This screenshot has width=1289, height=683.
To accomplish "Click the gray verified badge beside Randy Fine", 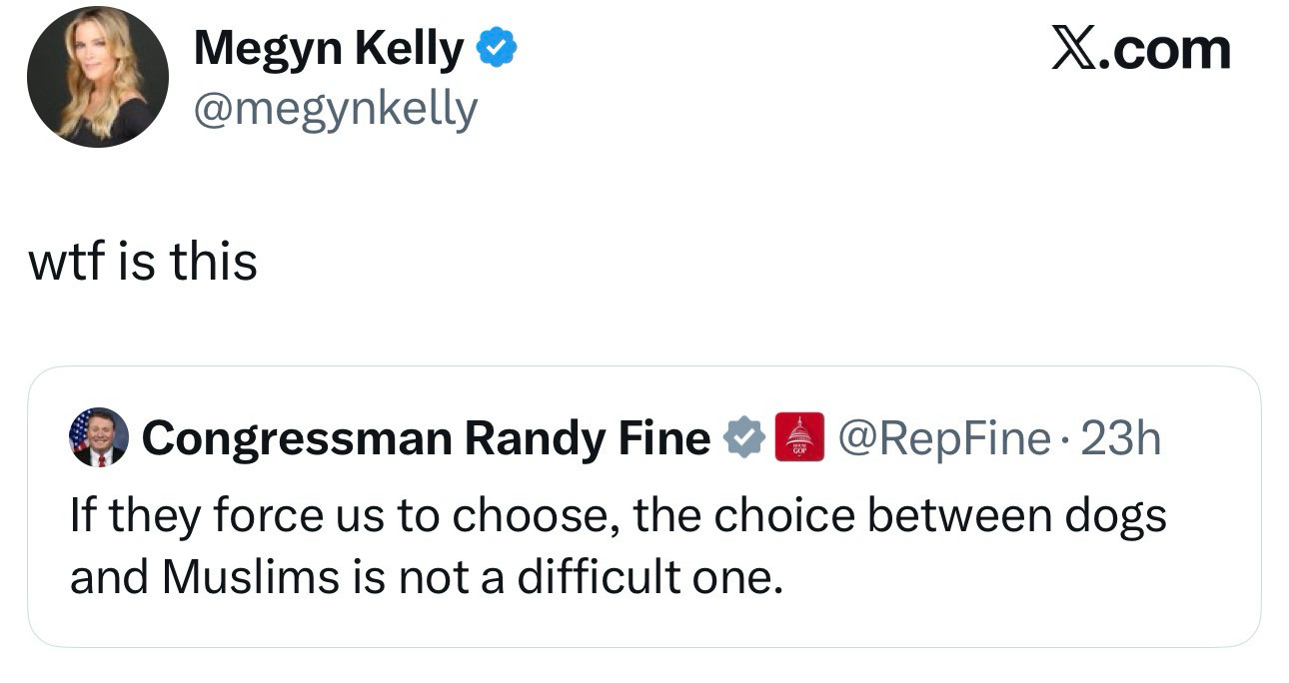I will [744, 438].
